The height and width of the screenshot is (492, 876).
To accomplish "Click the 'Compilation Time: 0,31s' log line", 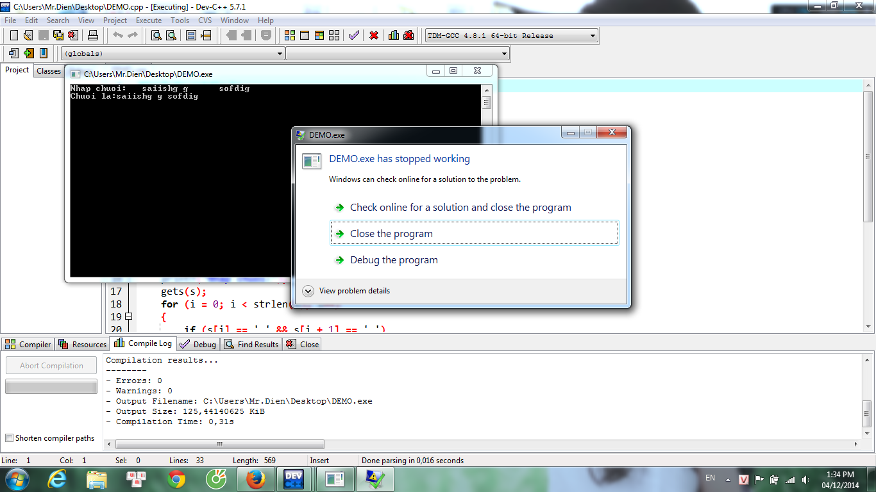I will click(170, 422).
